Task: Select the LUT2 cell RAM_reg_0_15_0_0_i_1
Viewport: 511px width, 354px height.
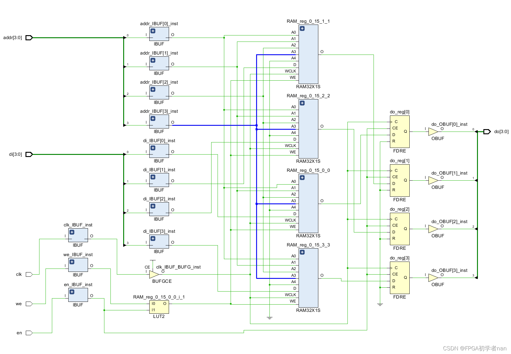Action: coord(159,307)
